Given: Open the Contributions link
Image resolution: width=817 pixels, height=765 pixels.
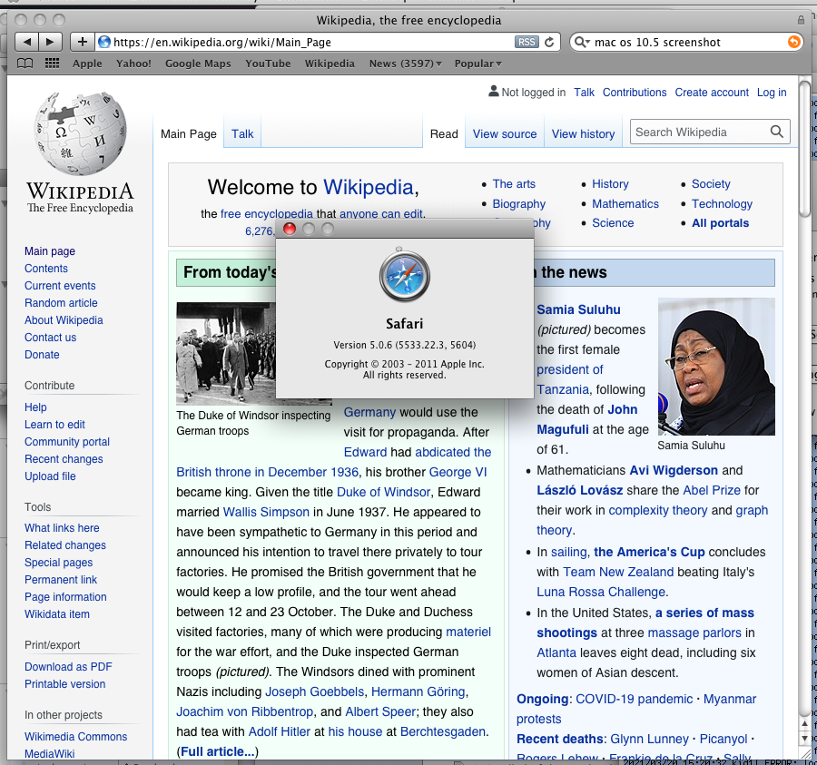Looking at the screenshot, I should pyautogui.click(x=635, y=93).
